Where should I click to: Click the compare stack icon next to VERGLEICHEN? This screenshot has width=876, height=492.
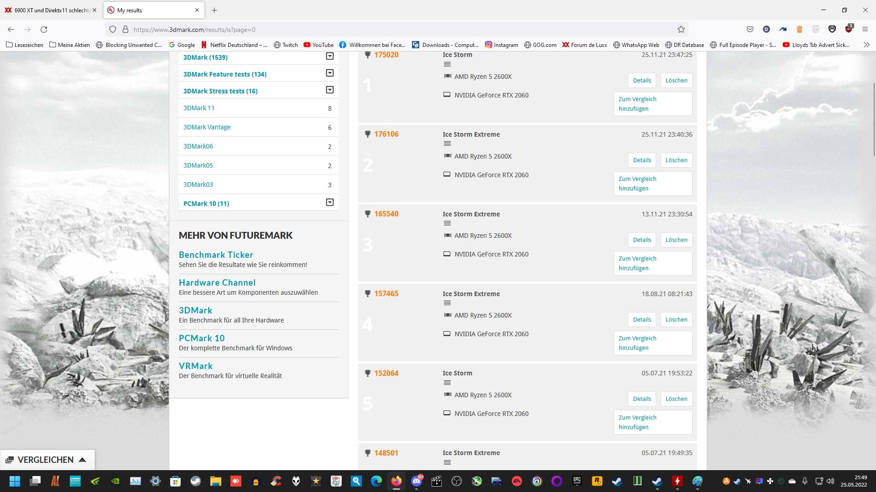(x=9, y=460)
